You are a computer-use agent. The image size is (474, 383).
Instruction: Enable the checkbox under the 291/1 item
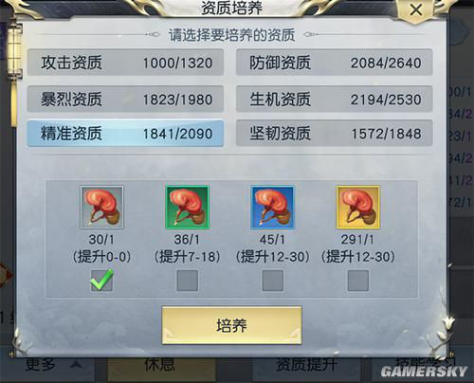358,281
